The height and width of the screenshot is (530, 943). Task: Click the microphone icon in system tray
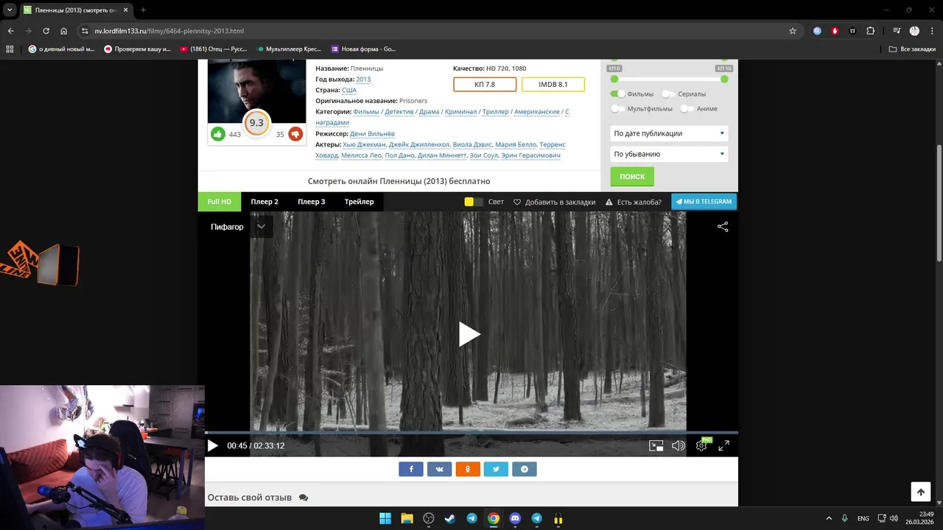click(845, 518)
